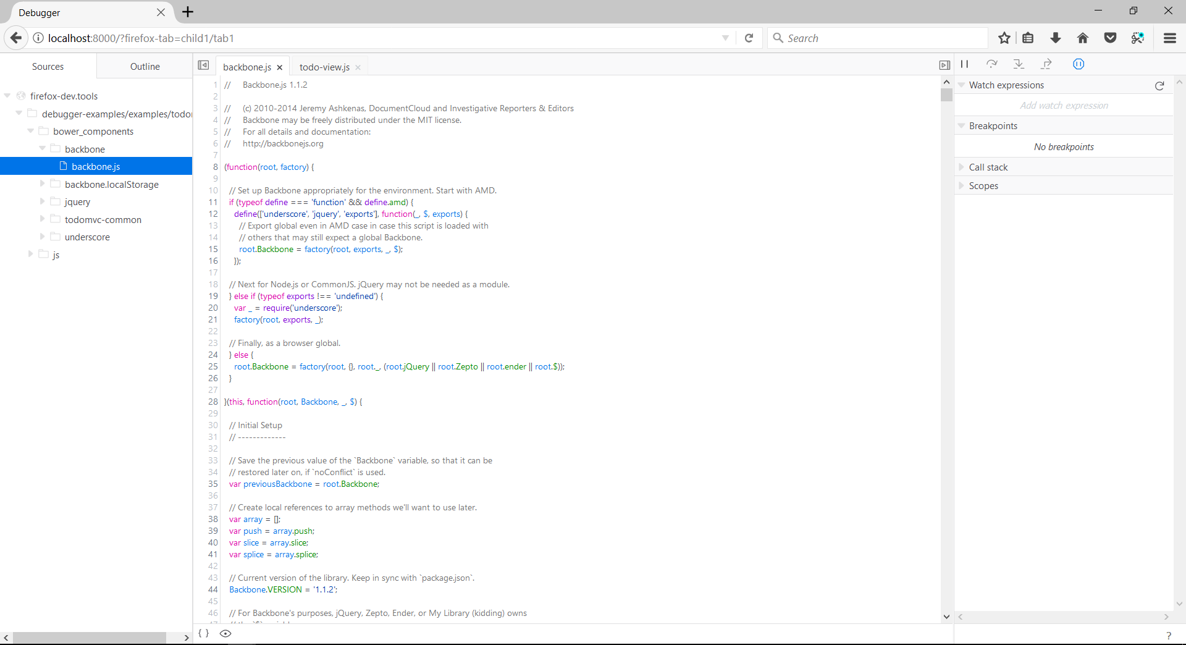Viewport: 1186px width, 645px height.
Task: Click right panel horizontal scrollbar
Action: (1062, 617)
